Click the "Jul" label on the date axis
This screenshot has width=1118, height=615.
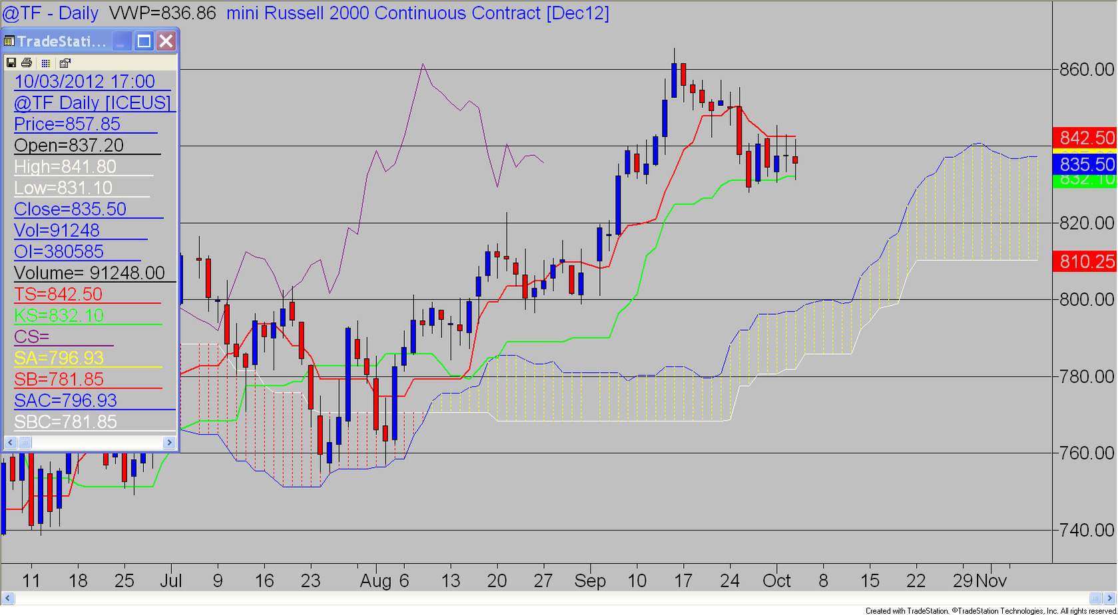coord(171,581)
